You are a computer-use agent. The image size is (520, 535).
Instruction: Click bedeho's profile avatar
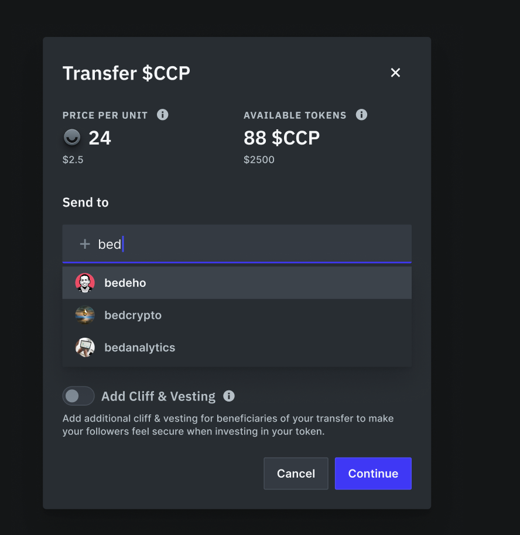click(x=85, y=282)
